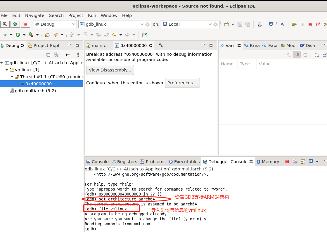
Task: Open the Run menu
Action: pos(92,15)
